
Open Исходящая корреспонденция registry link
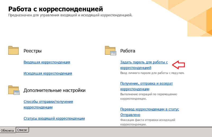[48, 74]
